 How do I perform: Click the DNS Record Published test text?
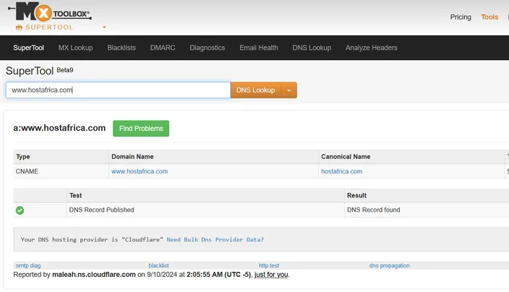(102, 210)
